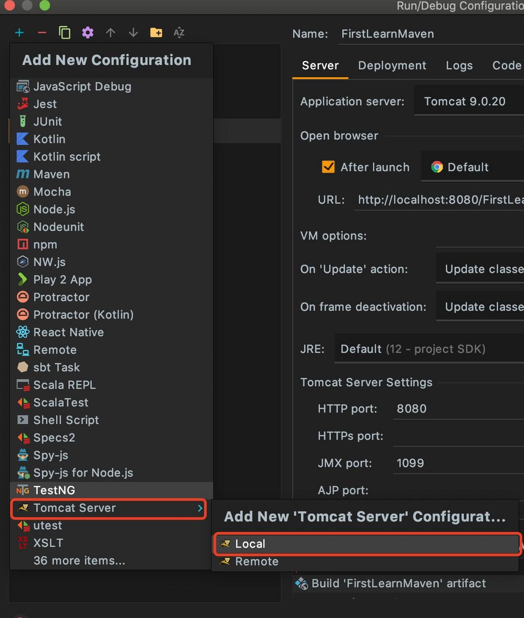The image size is (524, 618).
Task: Select Play 2 App configuration type
Action: [x=111, y=280]
